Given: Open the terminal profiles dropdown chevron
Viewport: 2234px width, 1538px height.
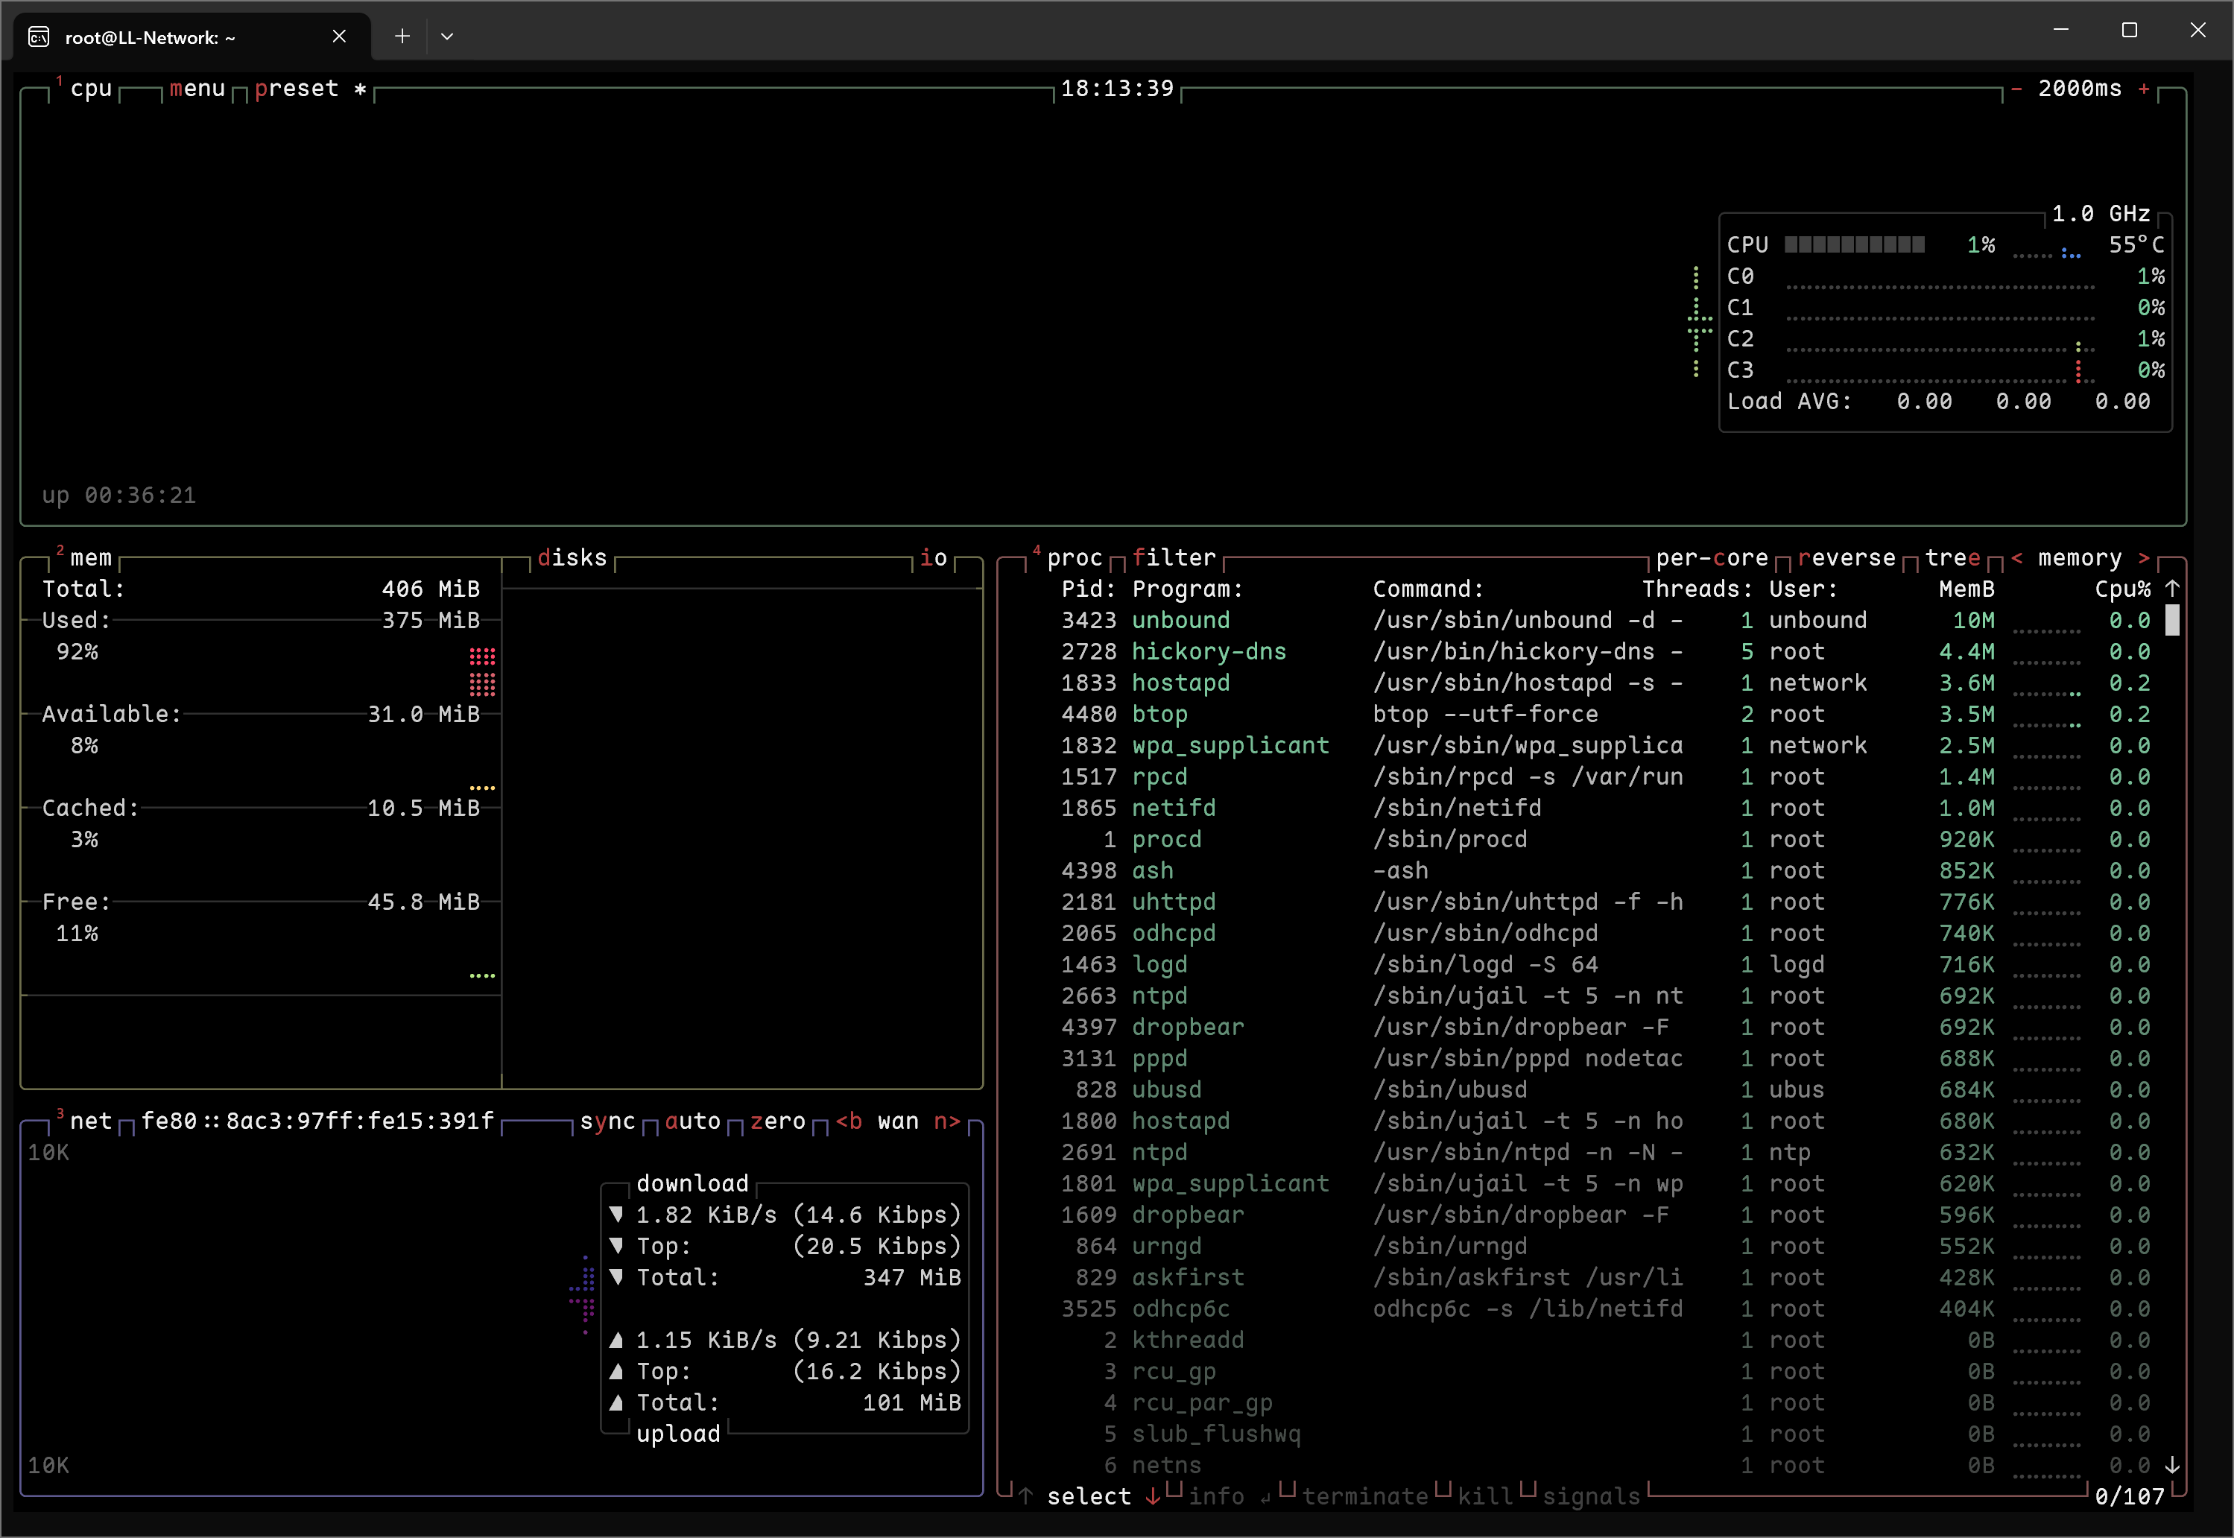Looking at the screenshot, I should (x=447, y=37).
